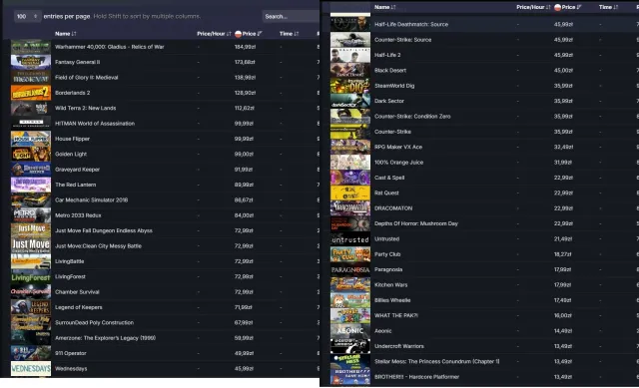Open the Borderlands 2 thumbnail
The image size is (639, 388).
31,93
